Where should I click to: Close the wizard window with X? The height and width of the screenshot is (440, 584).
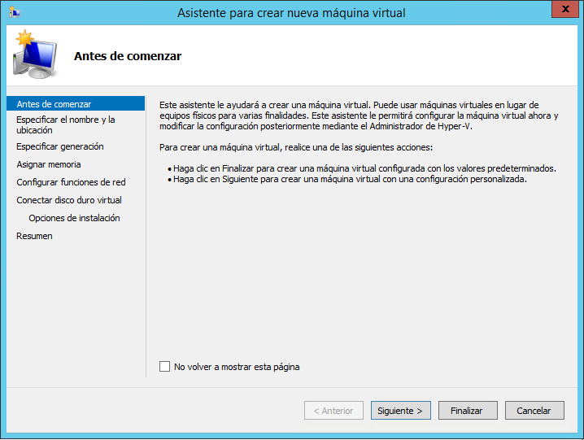pyautogui.click(x=565, y=9)
